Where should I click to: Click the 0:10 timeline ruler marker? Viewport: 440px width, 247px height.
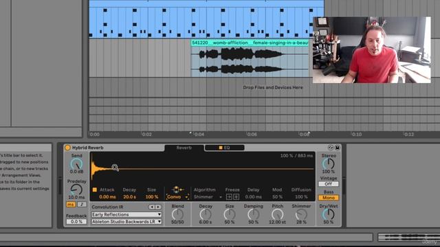(x=357, y=134)
